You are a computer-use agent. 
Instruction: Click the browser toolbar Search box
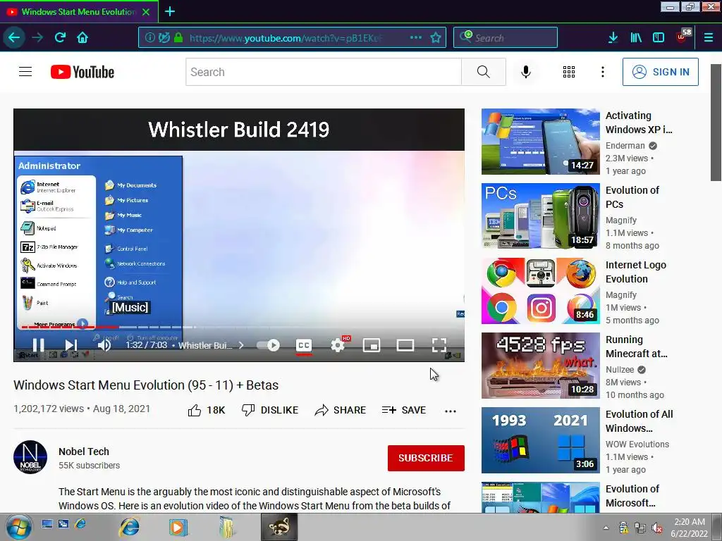point(506,37)
